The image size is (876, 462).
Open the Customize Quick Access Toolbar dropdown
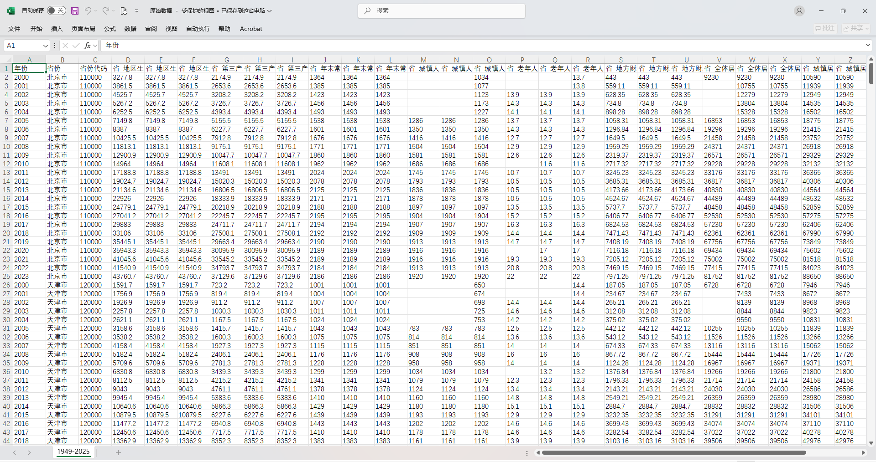point(136,11)
